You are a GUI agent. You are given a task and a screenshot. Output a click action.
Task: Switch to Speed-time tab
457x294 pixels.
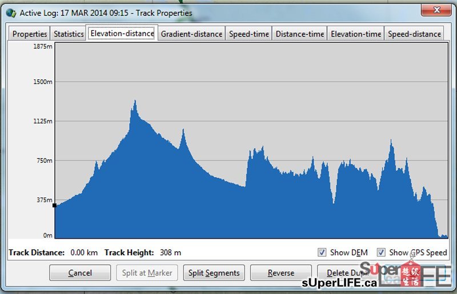pos(248,34)
